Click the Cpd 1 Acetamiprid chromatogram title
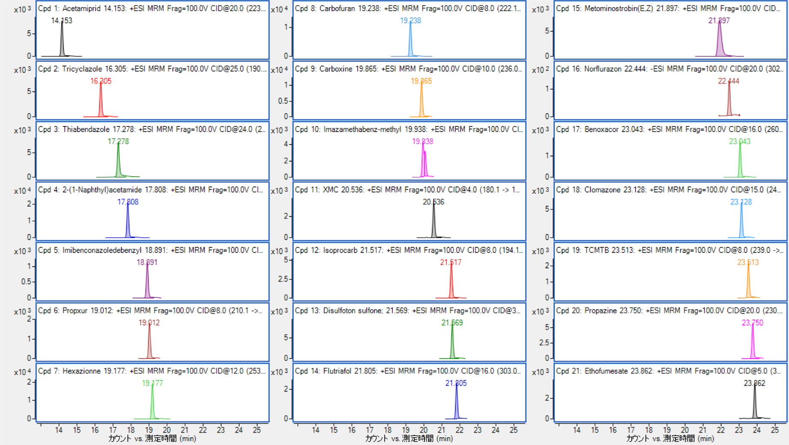The width and height of the screenshot is (789, 445). [152, 9]
